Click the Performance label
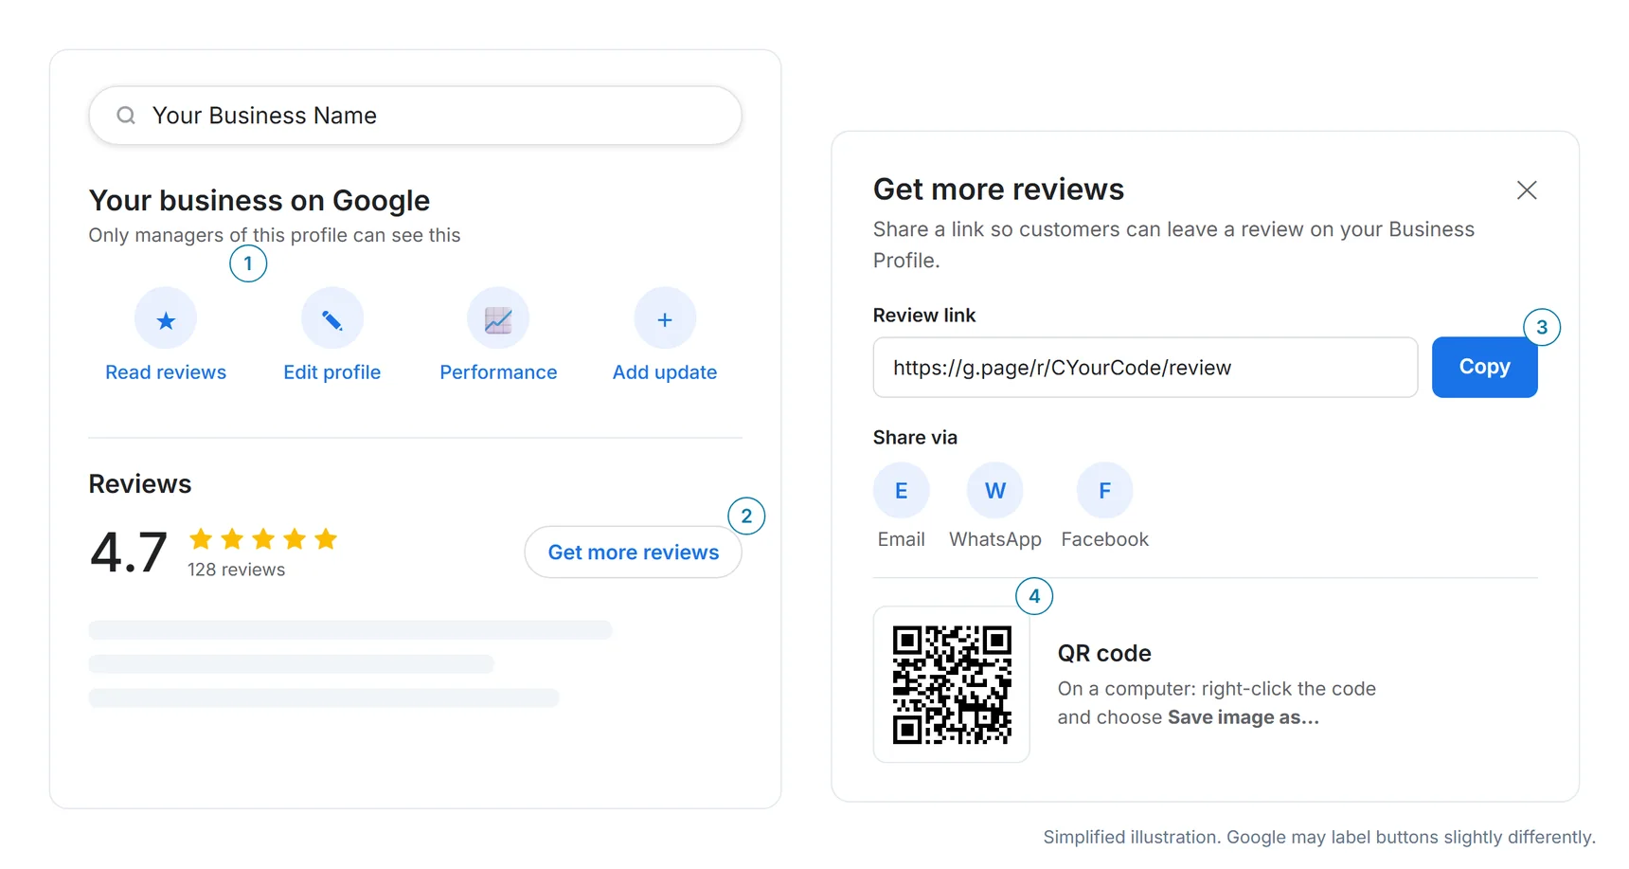This screenshot has height=869, width=1629. click(x=498, y=372)
